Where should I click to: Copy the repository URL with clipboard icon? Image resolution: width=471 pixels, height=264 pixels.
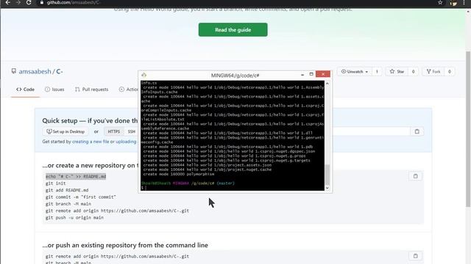click(x=417, y=131)
